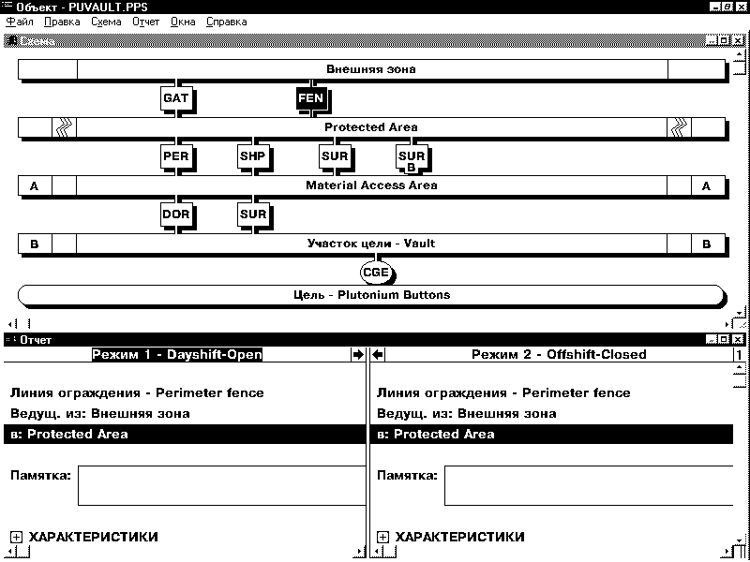This screenshot has width=750, height=562.
Task: Open the Окна menu
Action: (x=183, y=22)
